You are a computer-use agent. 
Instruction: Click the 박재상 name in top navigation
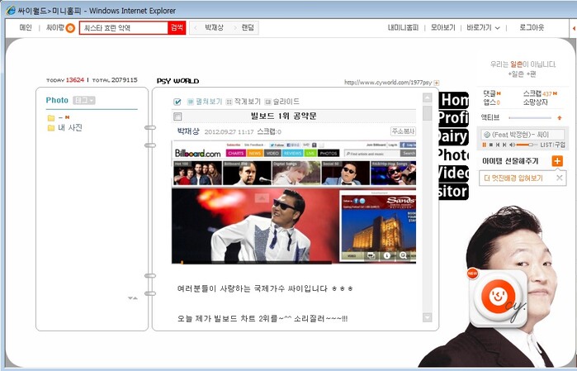click(214, 28)
